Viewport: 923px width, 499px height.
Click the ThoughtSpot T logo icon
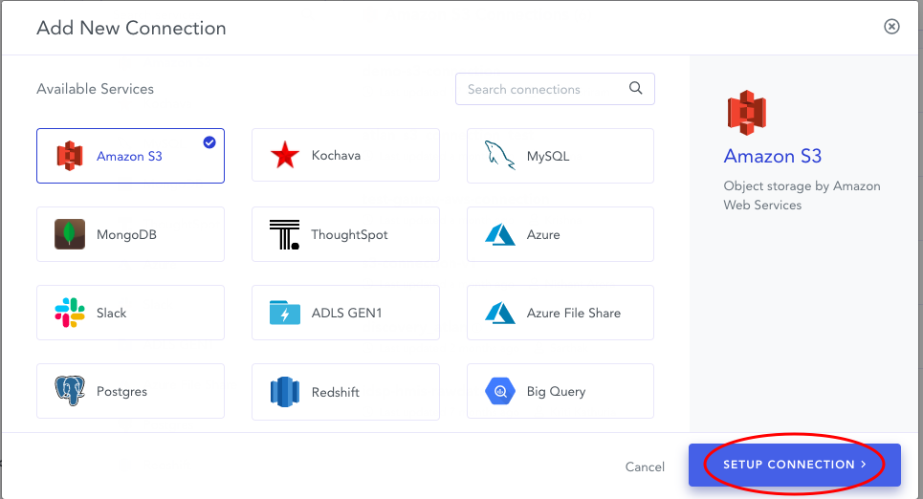(x=285, y=234)
